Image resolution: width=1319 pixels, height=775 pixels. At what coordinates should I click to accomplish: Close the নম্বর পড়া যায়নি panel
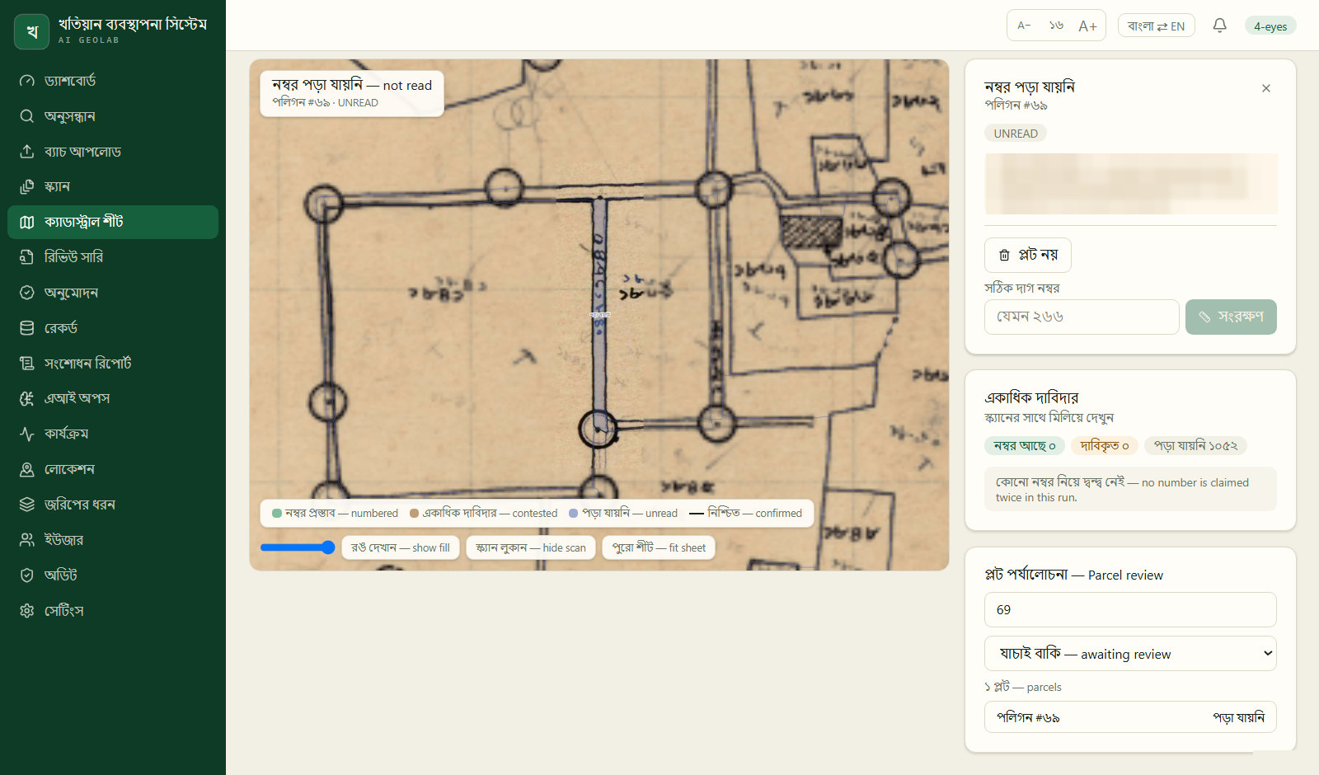coord(1266,88)
